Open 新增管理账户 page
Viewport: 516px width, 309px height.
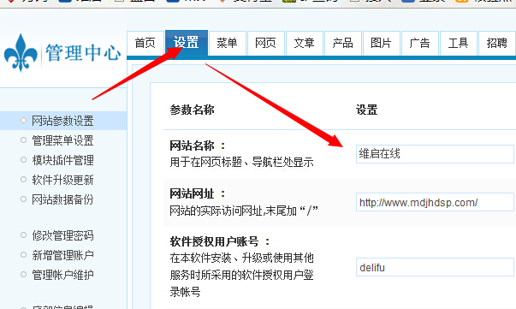pyautogui.click(x=62, y=255)
